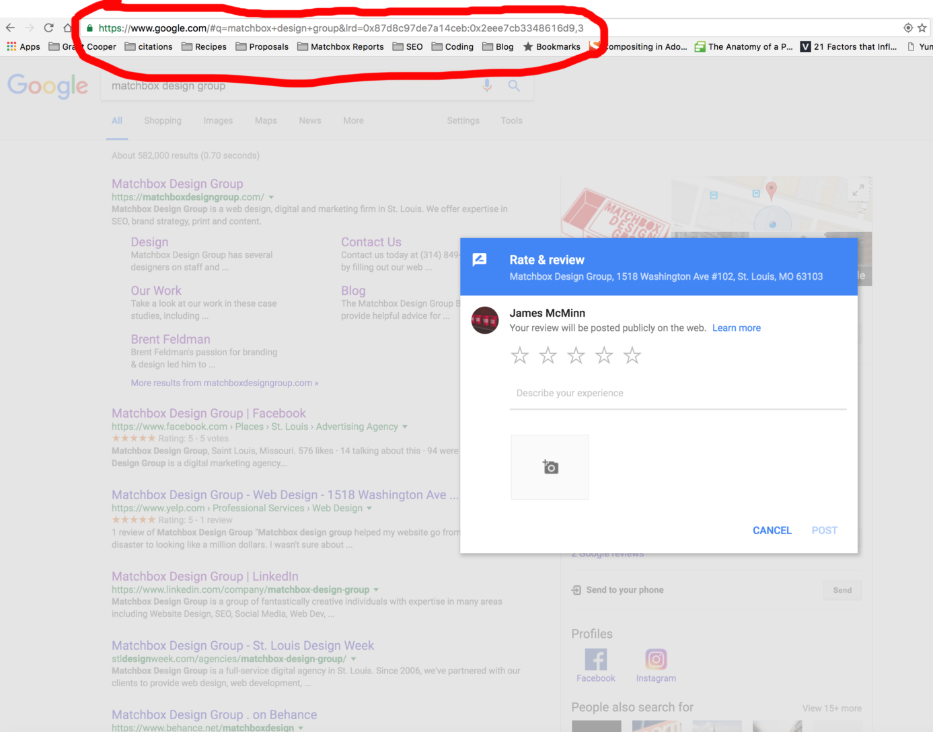Open More results from matchboxdesigngroup.com
Screen dimensions: 933x732
[x=225, y=383]
